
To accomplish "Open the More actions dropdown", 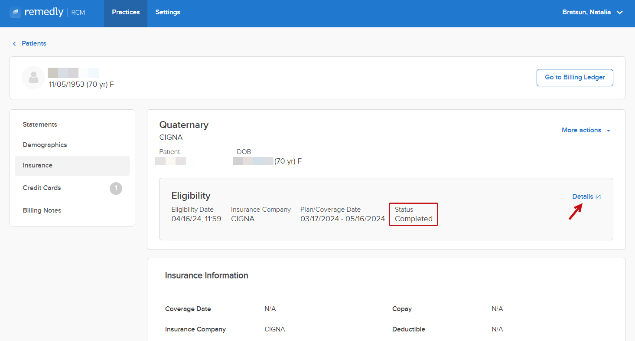I will point(586,130).
